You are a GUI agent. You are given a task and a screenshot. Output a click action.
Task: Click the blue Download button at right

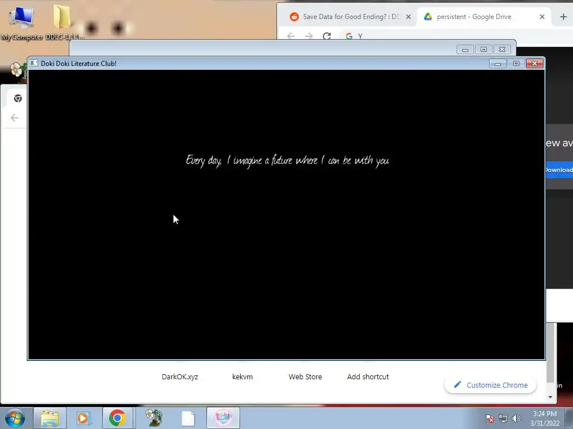coord(559,170)
